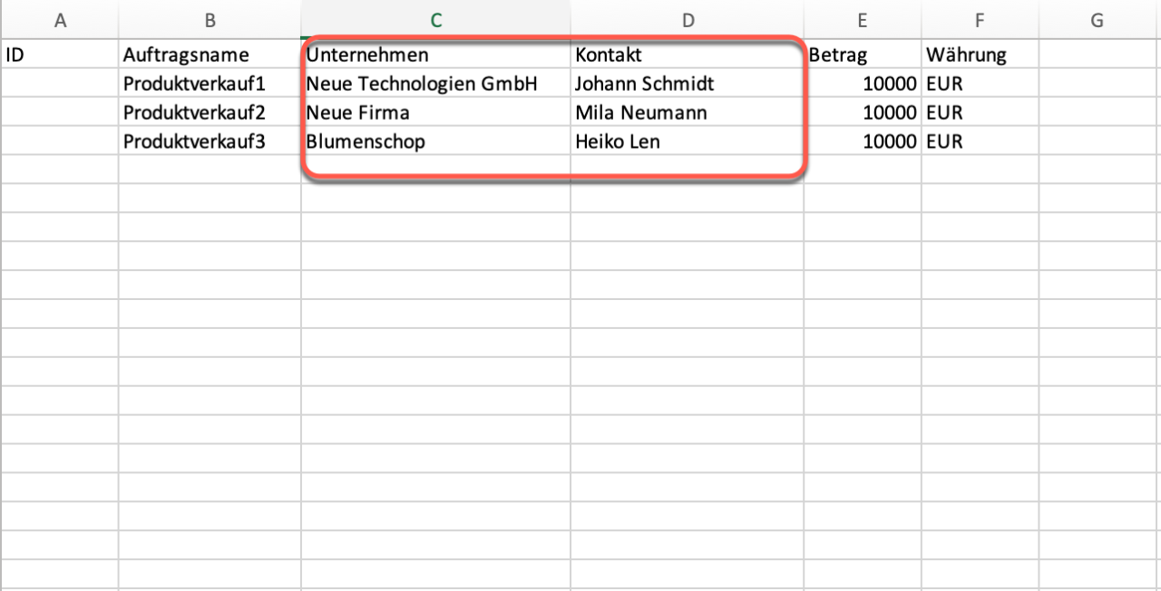The height and width of the screenshot is (591, 1161).
Task: Select the Neue Technologien GmbH cell
Action: click(x=436, y=84)
